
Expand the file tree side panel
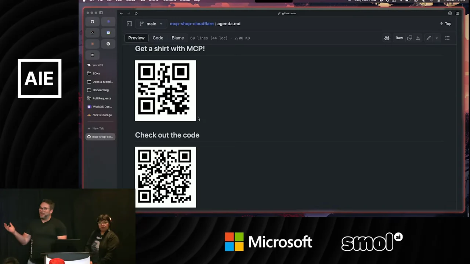click(129, 23)
